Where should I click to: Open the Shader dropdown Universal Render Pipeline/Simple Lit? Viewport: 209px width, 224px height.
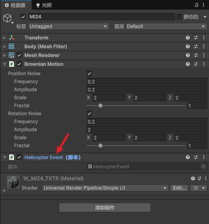tap(105, 188)
